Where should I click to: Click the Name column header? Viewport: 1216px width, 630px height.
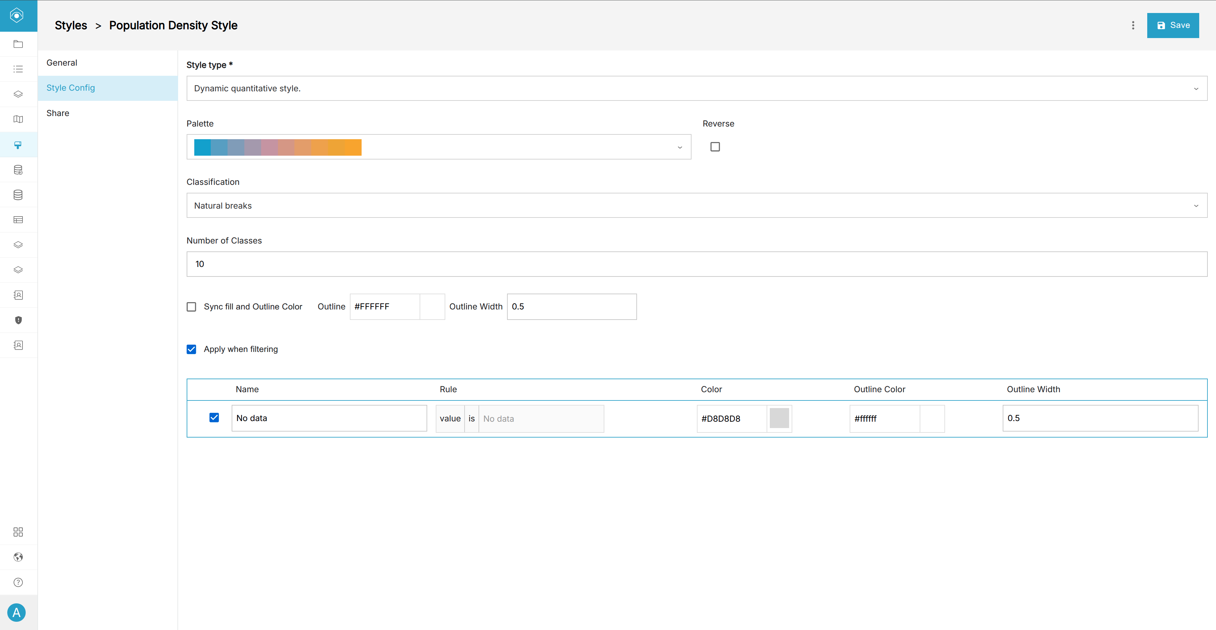point(247,390)
